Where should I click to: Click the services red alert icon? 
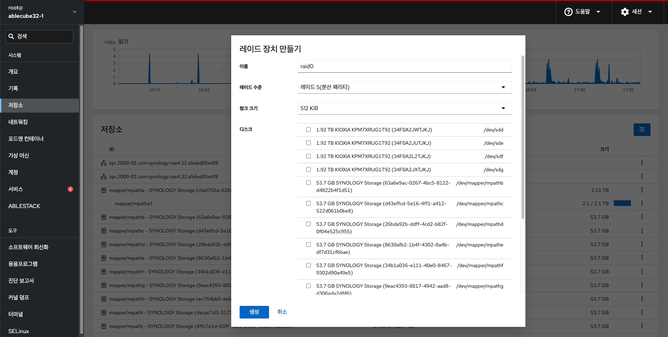pos(70,189)
